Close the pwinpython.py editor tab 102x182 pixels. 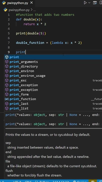click(x=31, y=3)
